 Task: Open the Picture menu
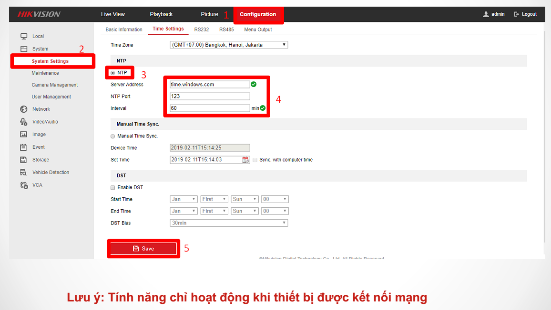(209, 14)
